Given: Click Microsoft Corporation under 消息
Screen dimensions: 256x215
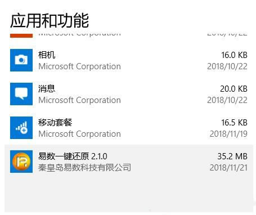Looking at the screenshot, I should [x=79, y=100].
